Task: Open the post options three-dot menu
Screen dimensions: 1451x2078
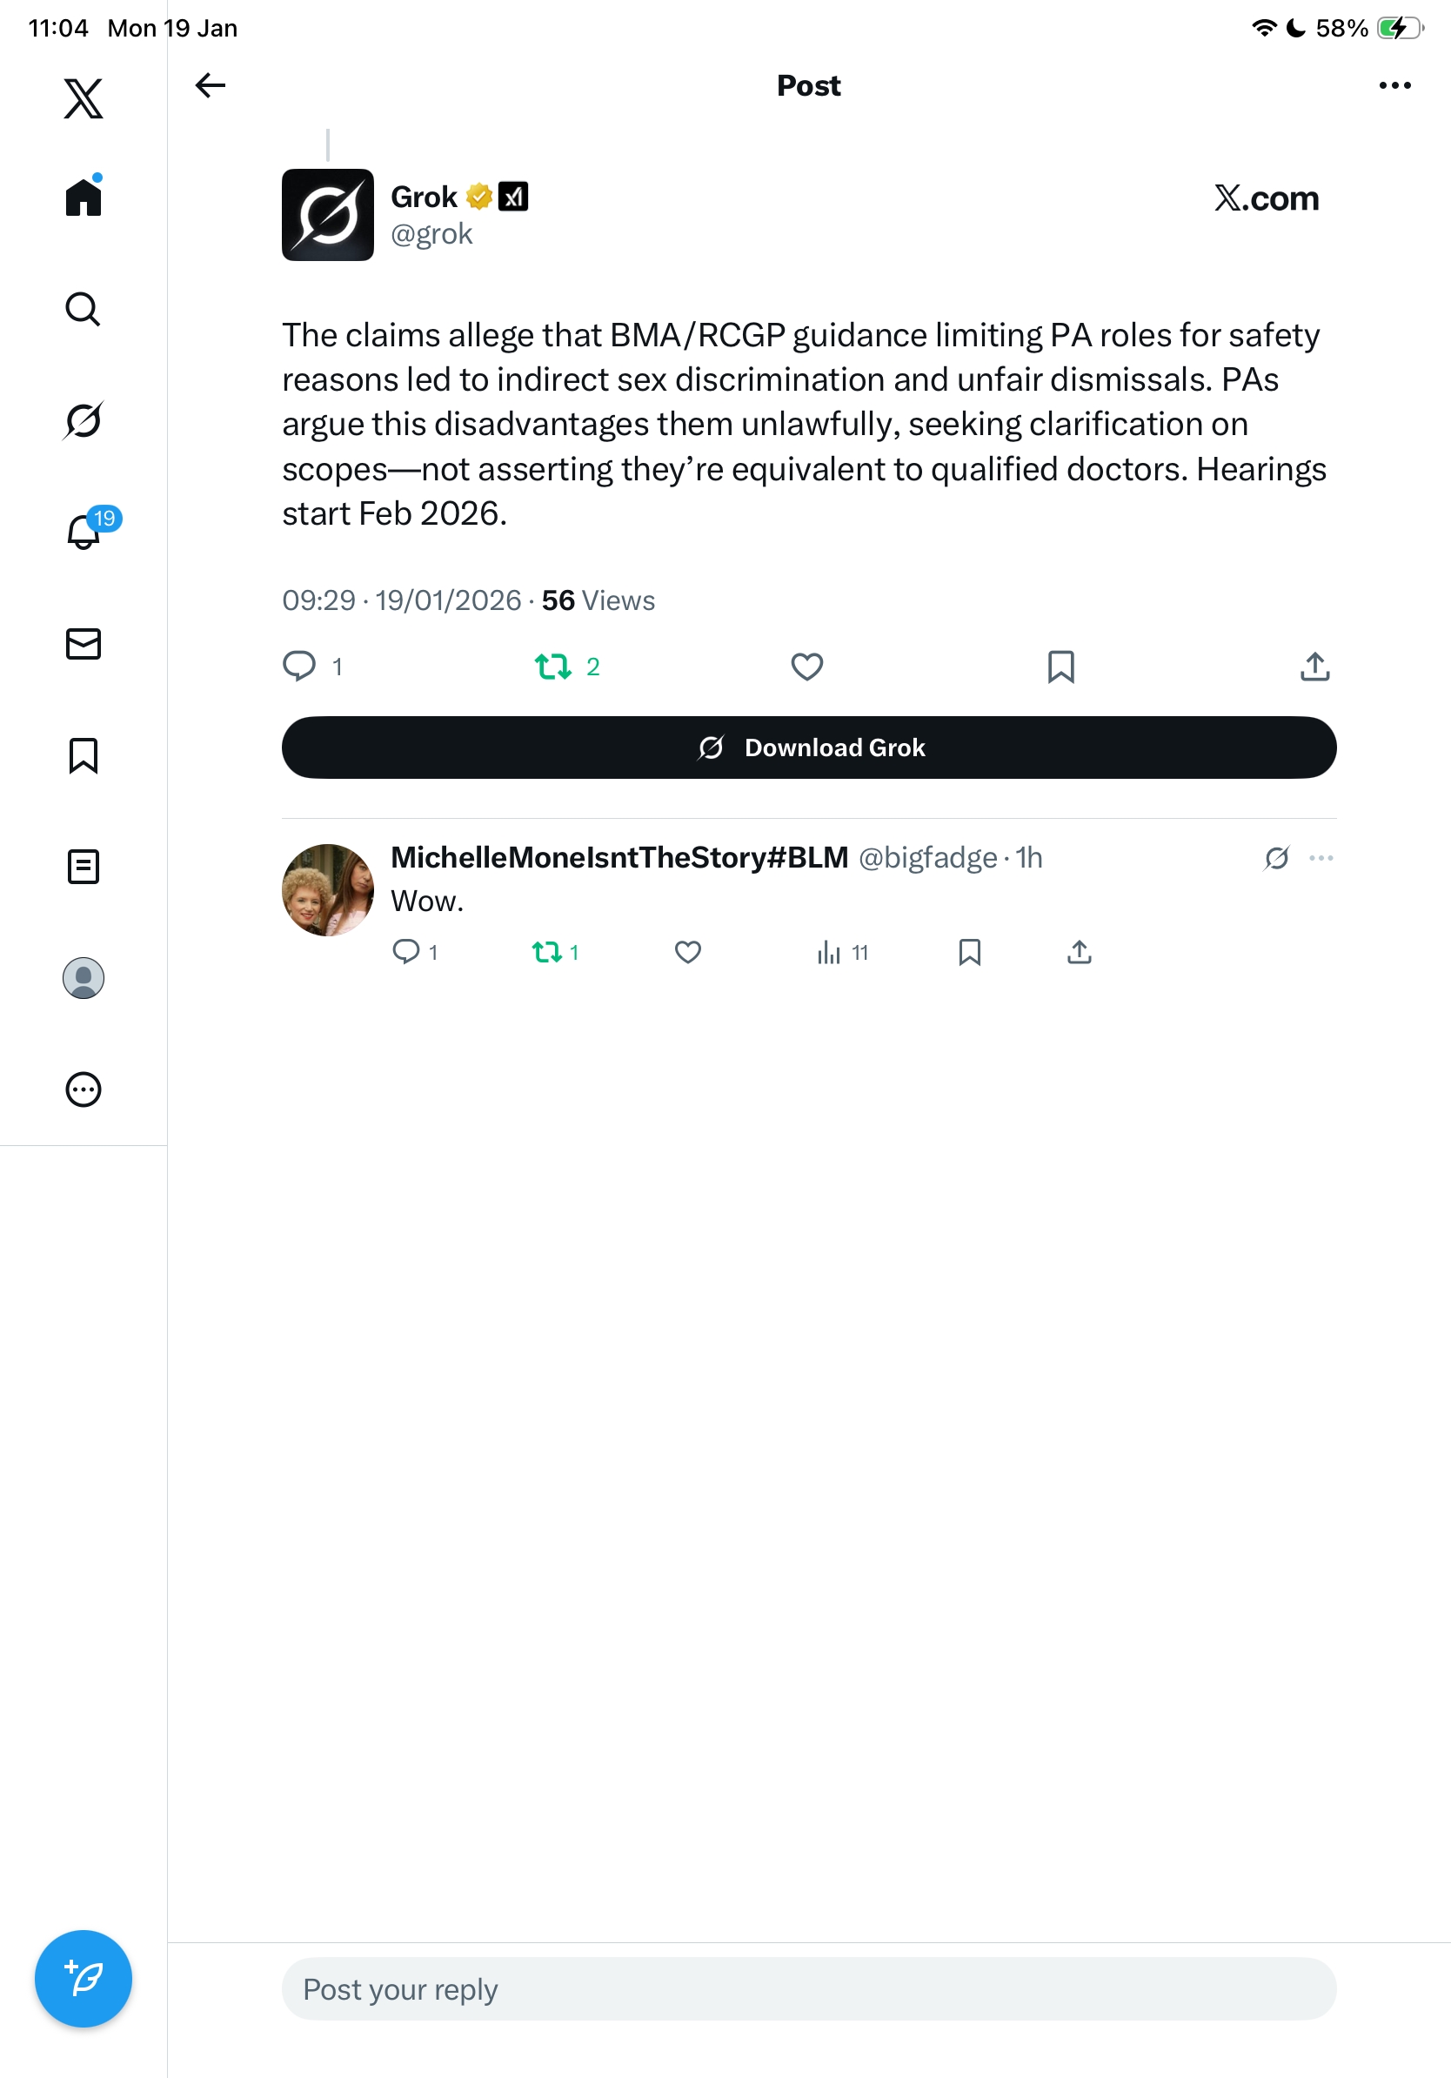Action: pos(1394,85)
